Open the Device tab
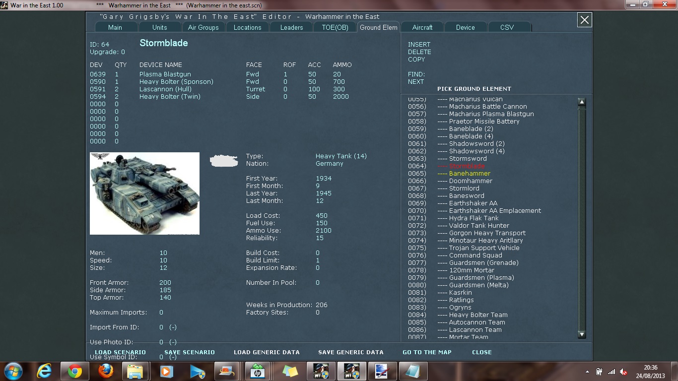 pos(465,27)
